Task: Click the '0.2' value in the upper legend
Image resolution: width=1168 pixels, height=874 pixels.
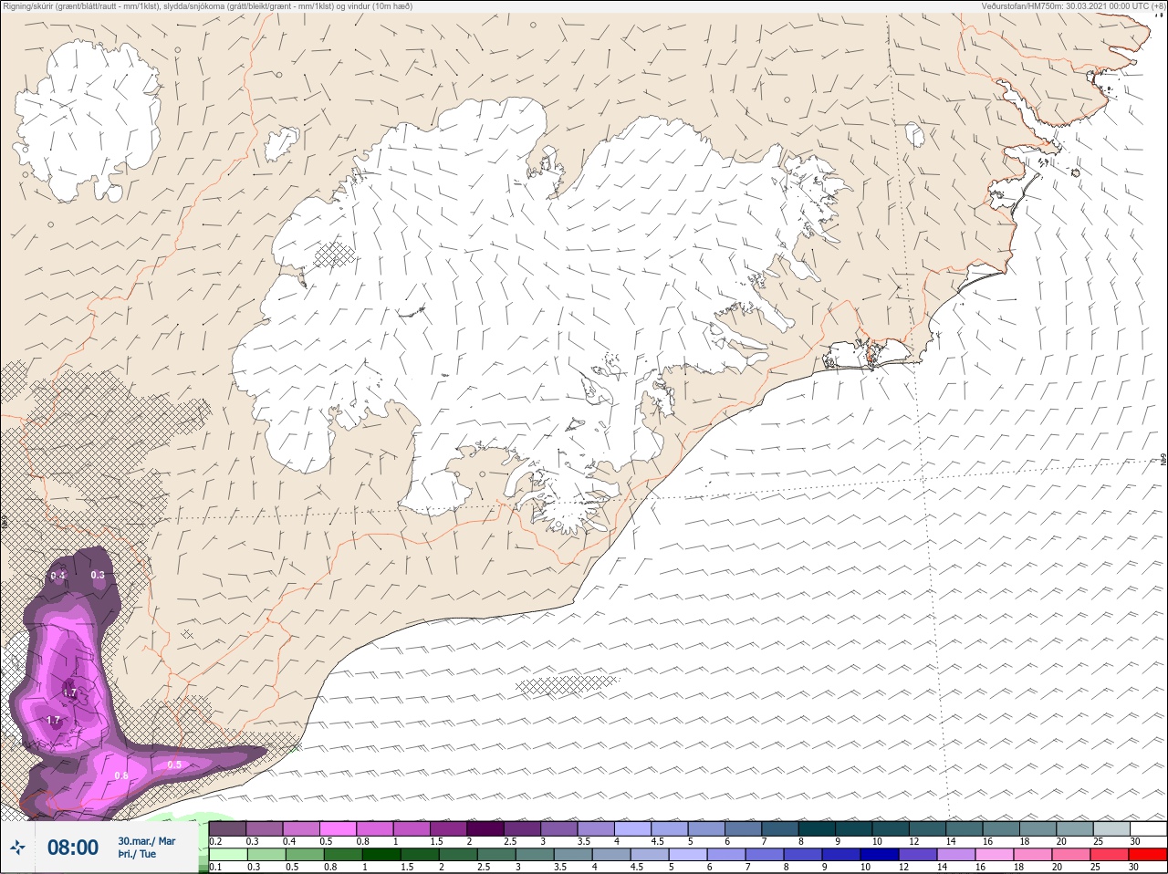Action: pyautogui.click(x=215, y=841)
